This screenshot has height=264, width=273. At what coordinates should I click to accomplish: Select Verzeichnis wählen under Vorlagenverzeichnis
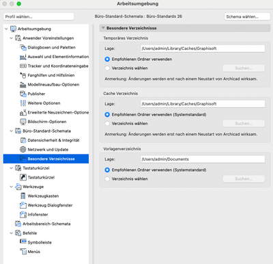pyautogui.click(x=107, y=179)
